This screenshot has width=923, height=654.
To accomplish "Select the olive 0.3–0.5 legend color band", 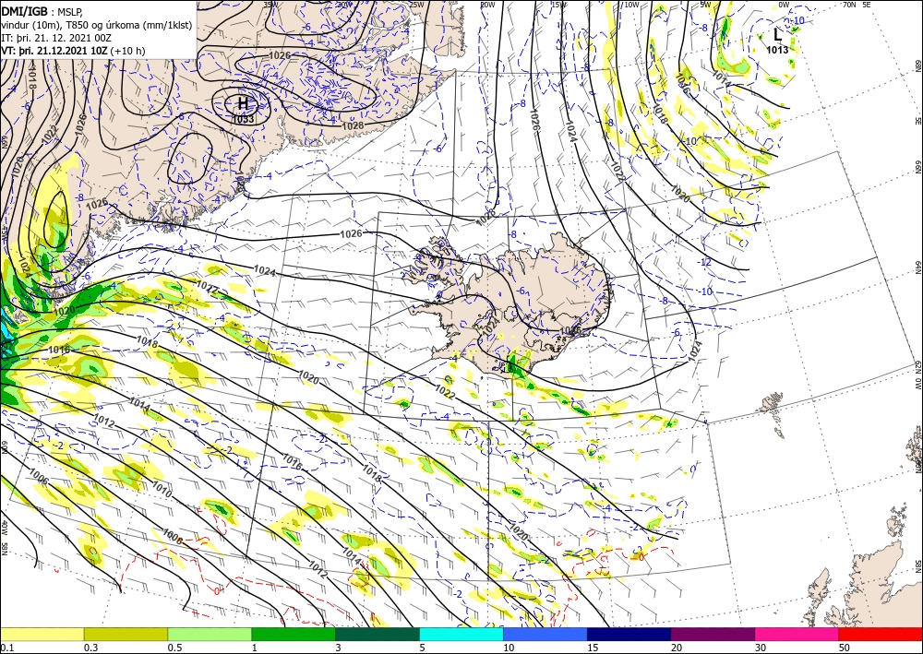I will [x=126, y=634].
